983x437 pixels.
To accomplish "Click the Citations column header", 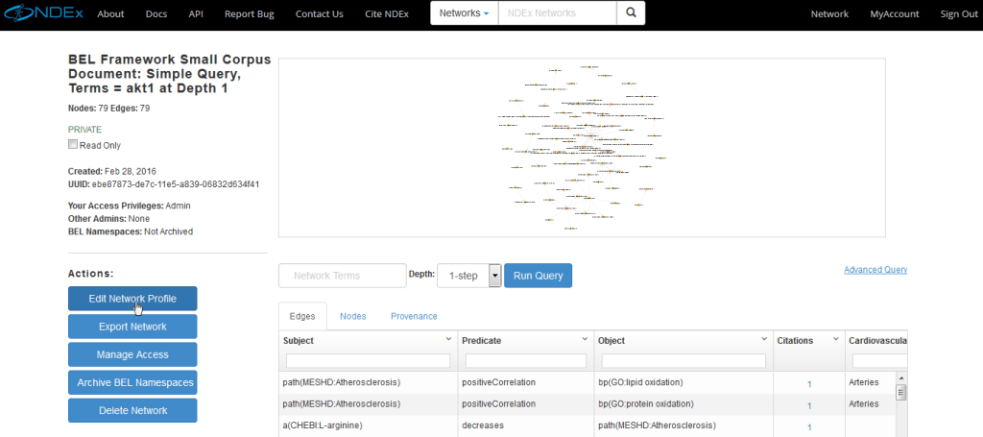I will tap(795, 340).
